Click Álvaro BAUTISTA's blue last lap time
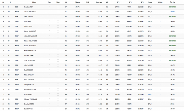184x111 pixels. pyautogui.click(x=172, y=12)
